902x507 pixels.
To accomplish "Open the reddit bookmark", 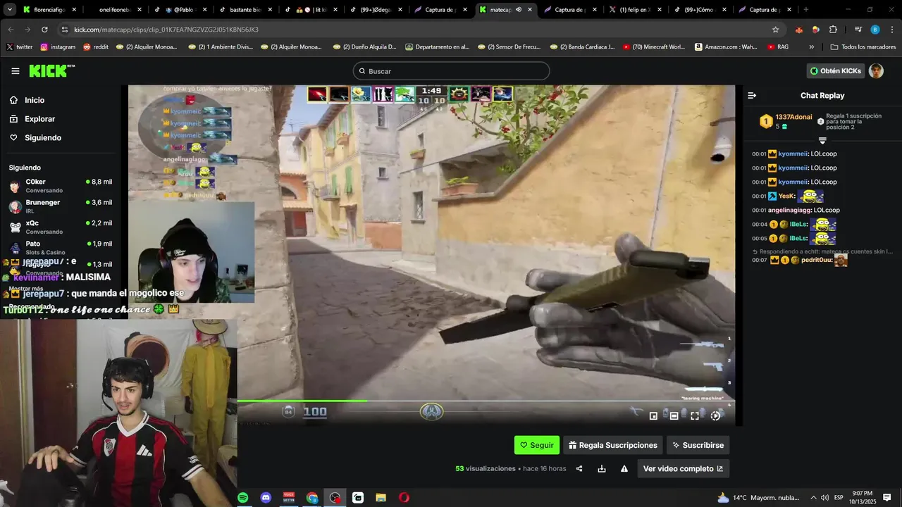I will (96, 46).
